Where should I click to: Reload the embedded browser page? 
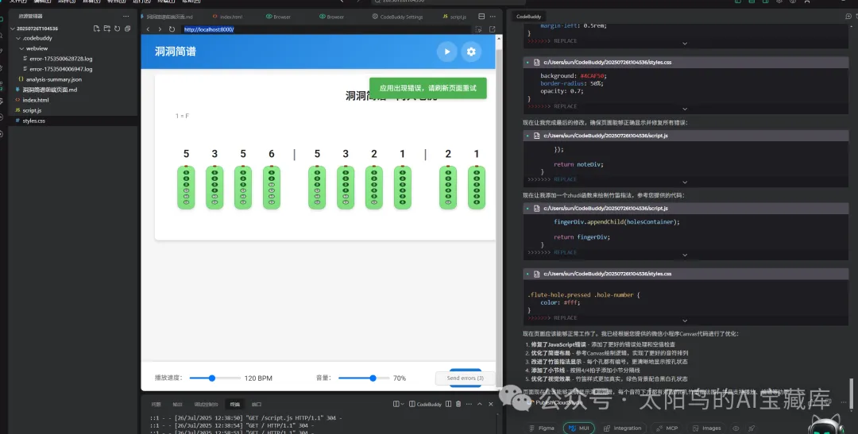click(x=172, y=29)
